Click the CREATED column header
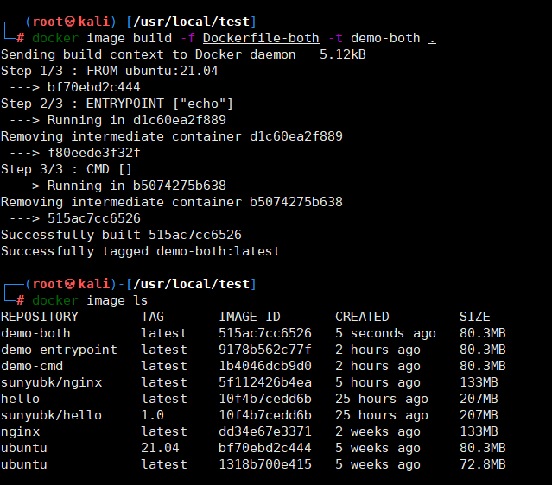The image size is (552, 485). coord(362,317)
